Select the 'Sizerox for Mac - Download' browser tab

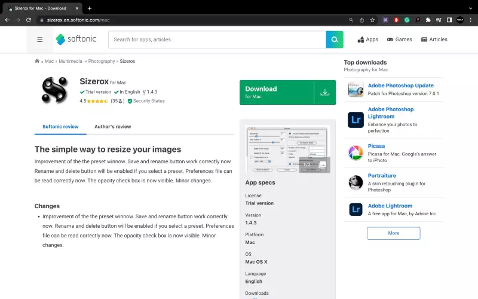point(42,8)
